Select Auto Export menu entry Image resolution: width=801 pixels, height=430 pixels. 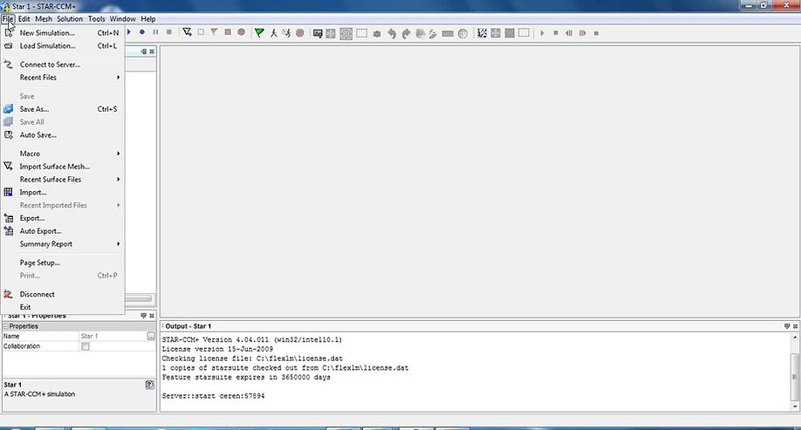63,231
